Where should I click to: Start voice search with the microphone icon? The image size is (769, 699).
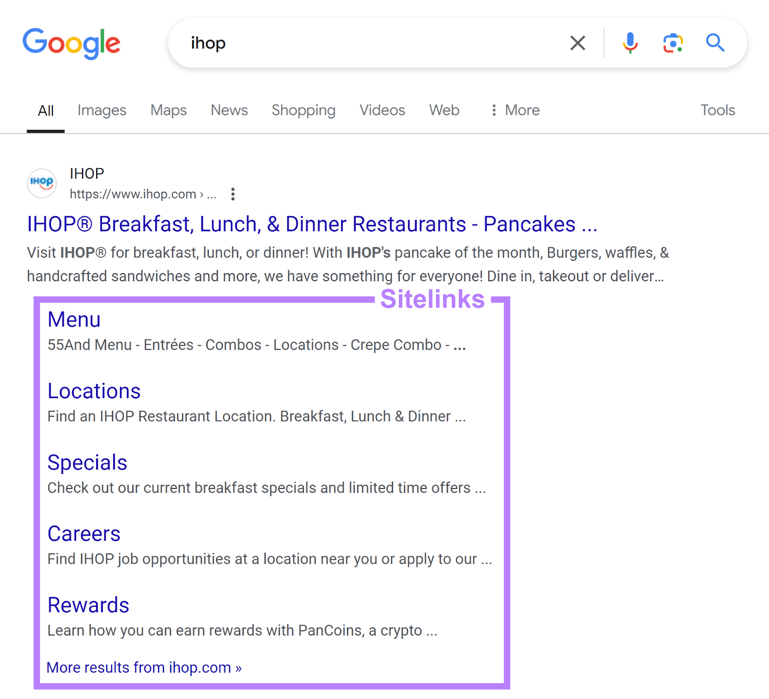[x=630, y=43]
